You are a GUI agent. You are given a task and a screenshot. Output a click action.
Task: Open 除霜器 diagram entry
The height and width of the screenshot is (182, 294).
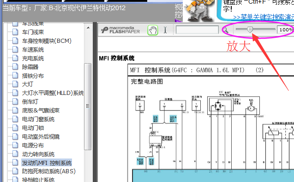(30, 67)
